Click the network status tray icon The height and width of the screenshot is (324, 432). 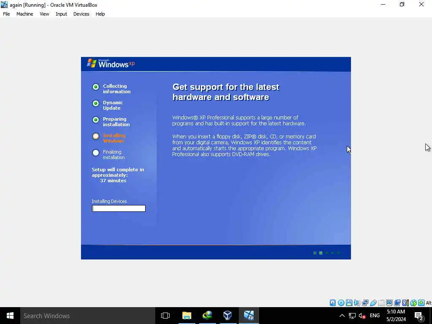352,316
